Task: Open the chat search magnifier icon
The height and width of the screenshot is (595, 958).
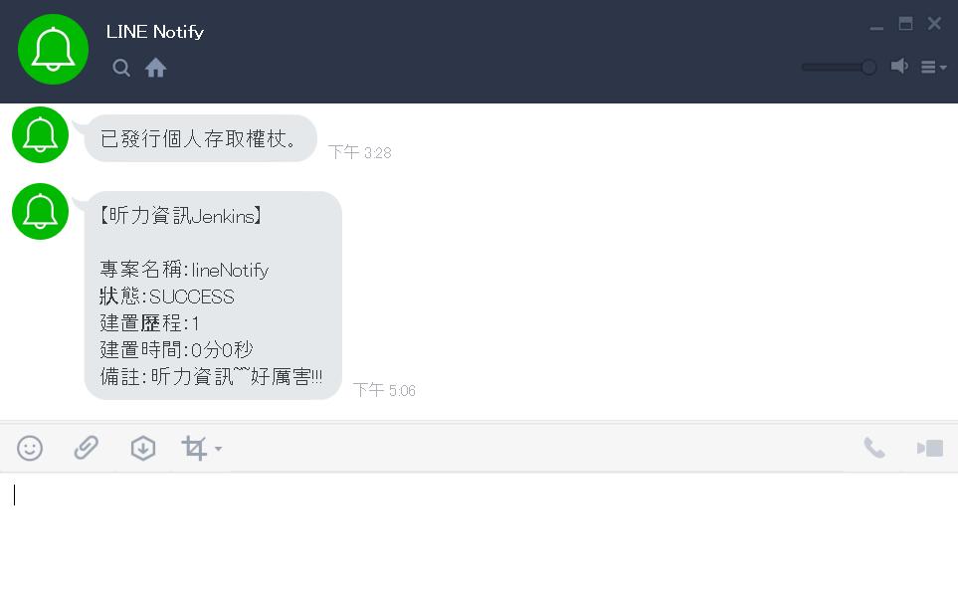Action: point(121,68)
